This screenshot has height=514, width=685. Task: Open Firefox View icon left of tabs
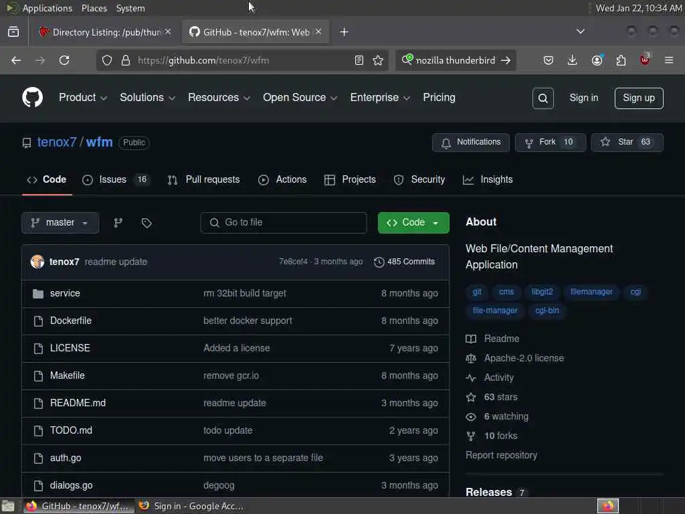13,32
